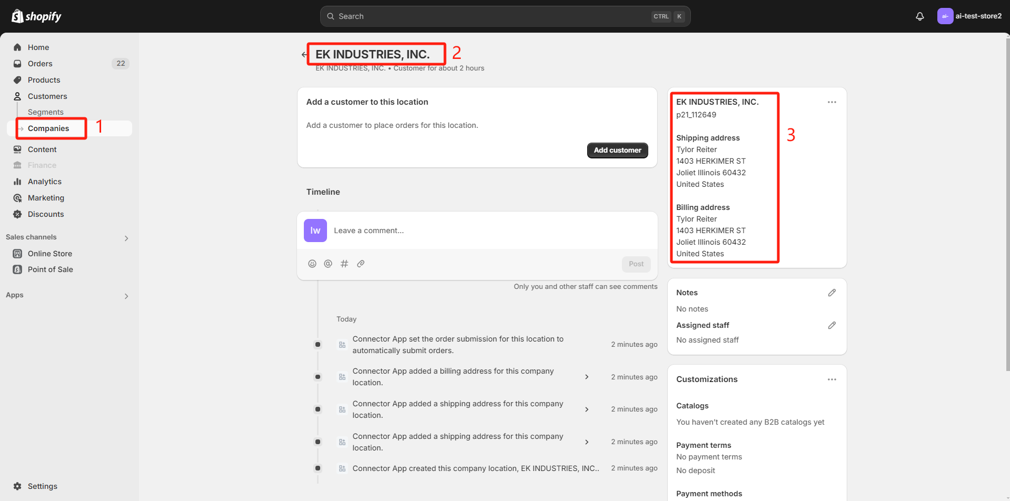Click the Payment terms label
Viewport: 1010px width, 501px height.
coord(704,445)
